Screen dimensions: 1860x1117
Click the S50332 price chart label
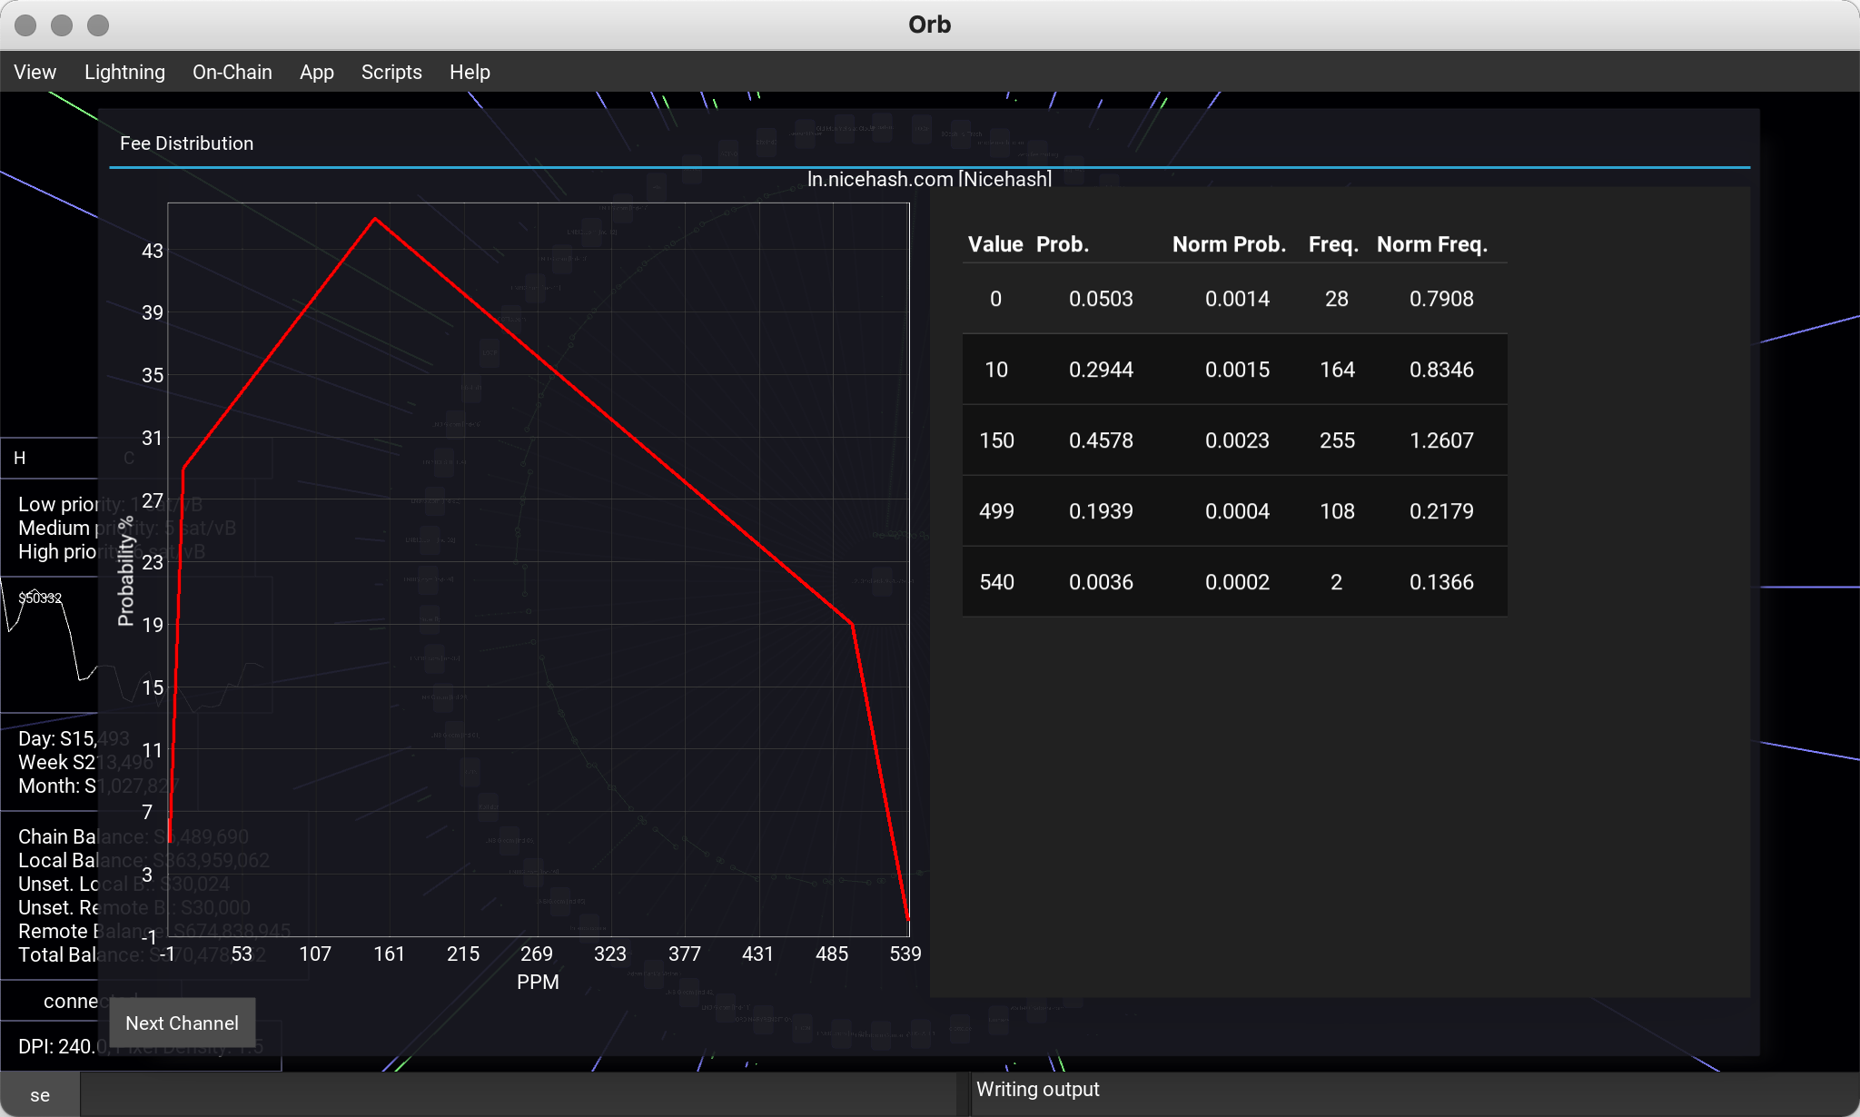point(40,598)
